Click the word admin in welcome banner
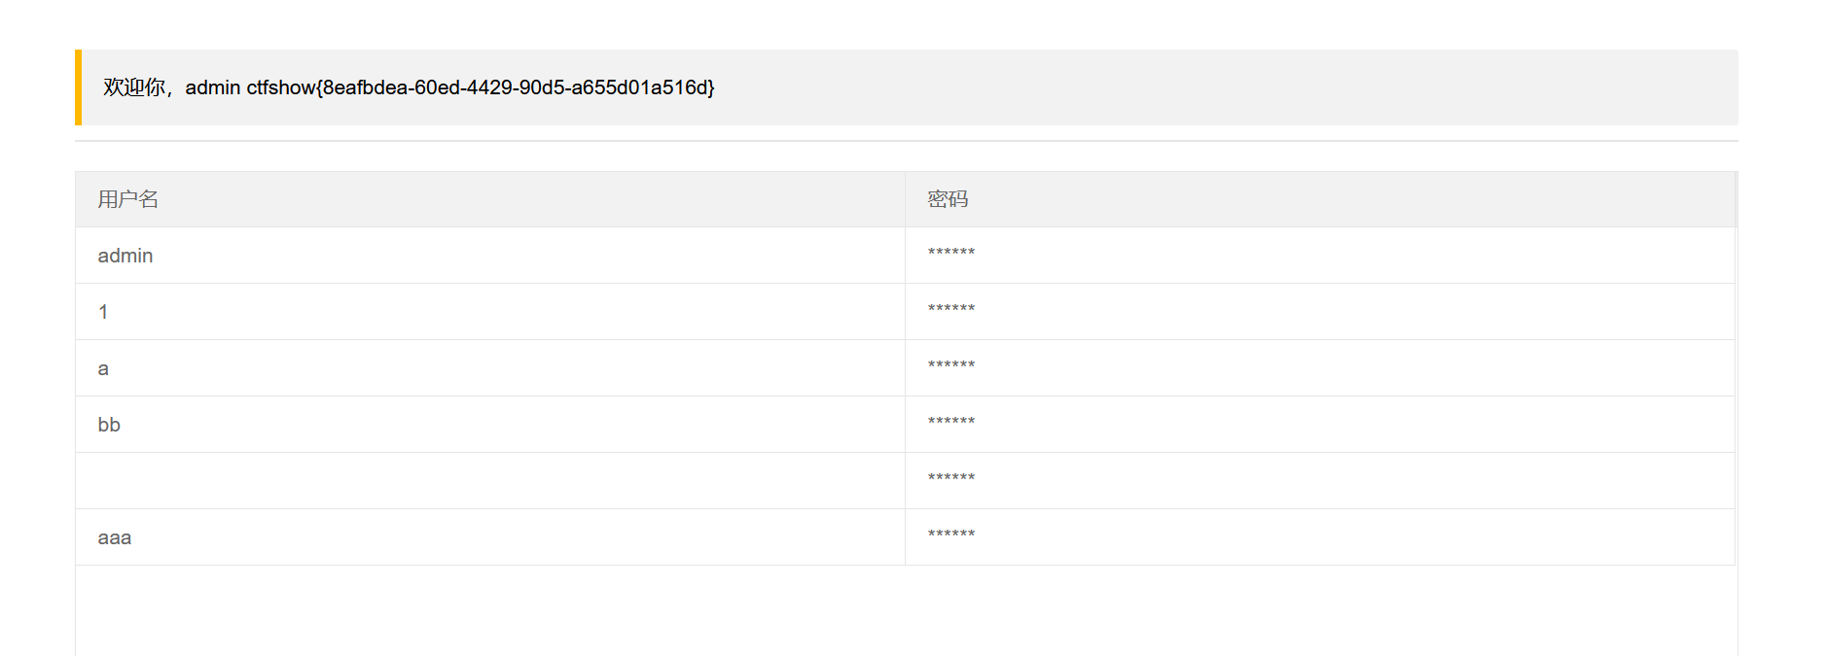1827x656 pixels. coord(212,87)
